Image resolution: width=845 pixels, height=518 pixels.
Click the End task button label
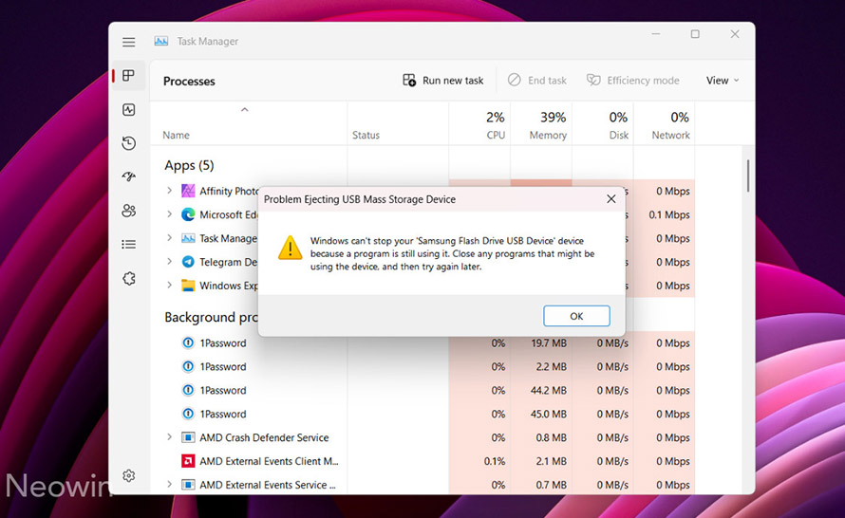click(547, 81)
